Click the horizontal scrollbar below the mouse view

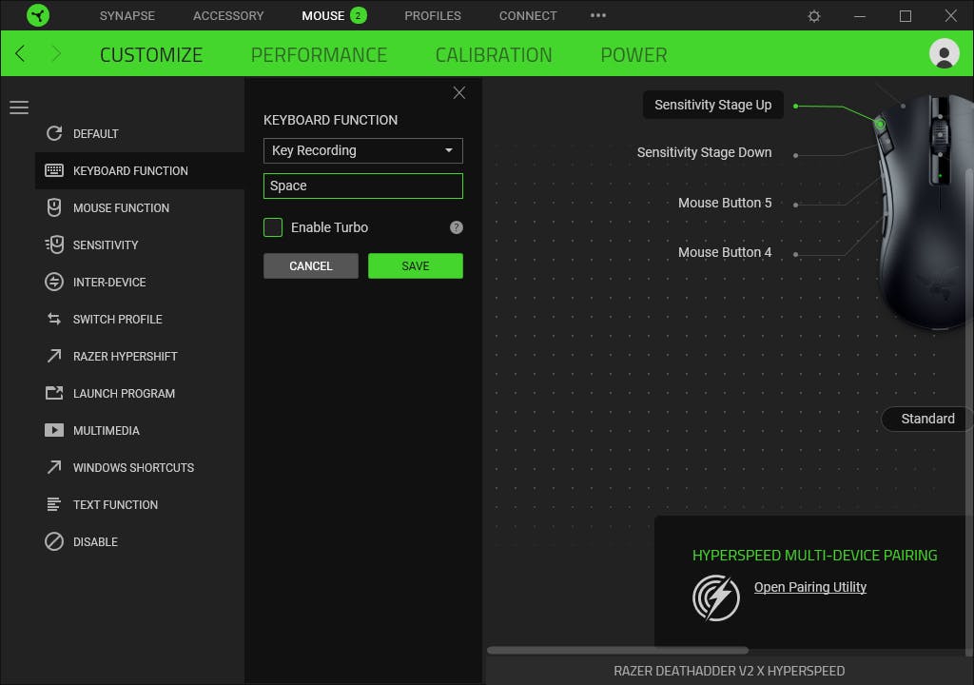coord(617,650)
